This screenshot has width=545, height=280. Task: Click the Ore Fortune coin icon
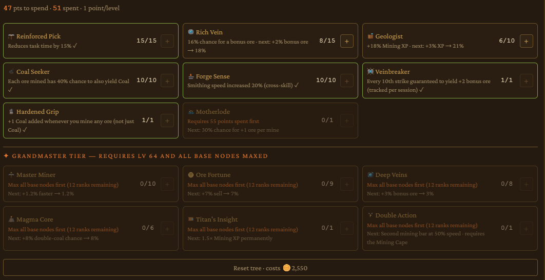(191, 175)
